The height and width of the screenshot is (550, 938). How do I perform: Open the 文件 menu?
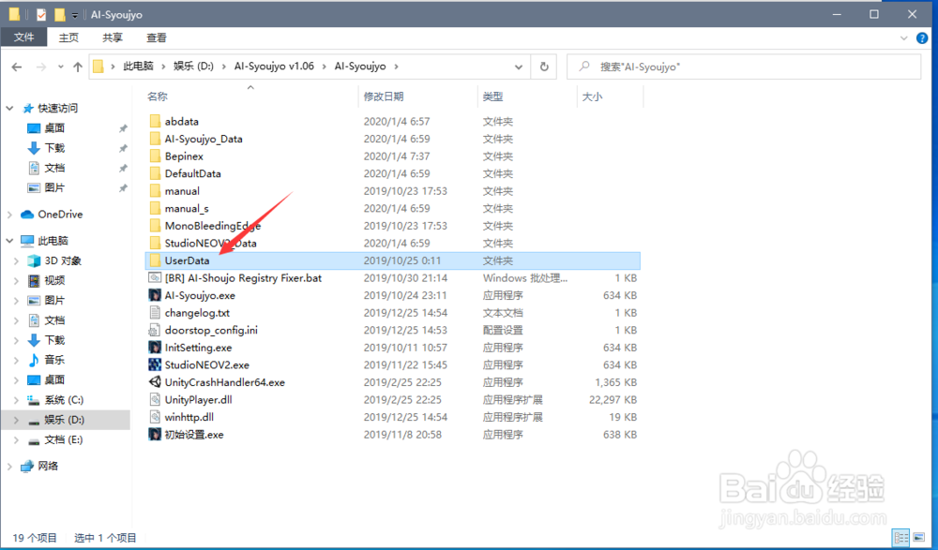pos(23,37)
